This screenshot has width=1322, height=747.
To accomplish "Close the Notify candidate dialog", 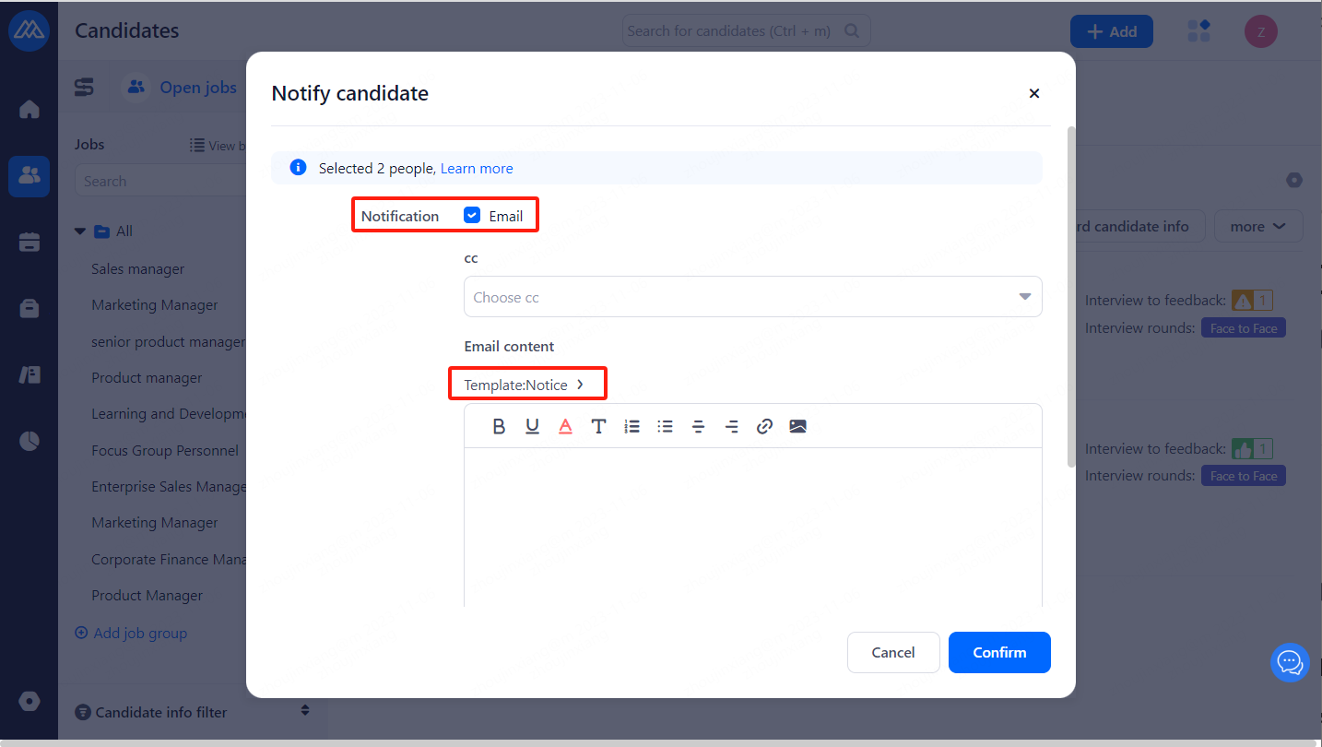I will [1033, 93].
